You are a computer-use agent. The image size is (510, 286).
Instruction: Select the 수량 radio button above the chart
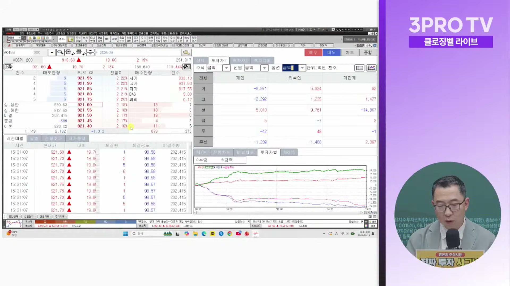[x=197, y=160]
